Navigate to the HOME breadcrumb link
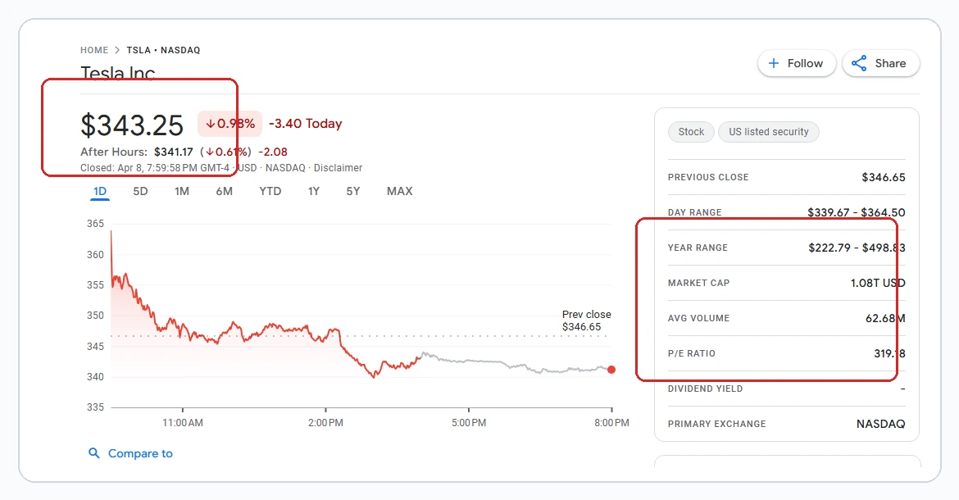 [93, 49]
